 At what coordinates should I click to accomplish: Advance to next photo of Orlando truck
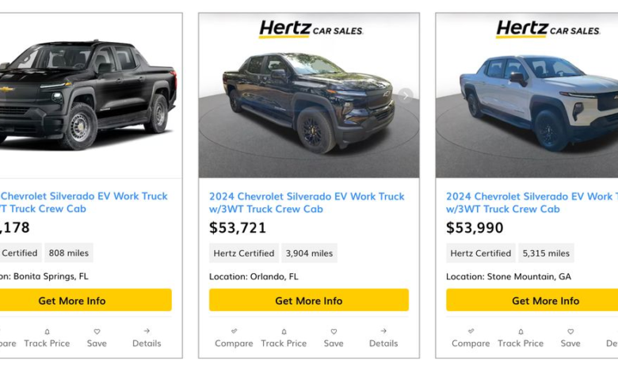(x=406, y=95)
